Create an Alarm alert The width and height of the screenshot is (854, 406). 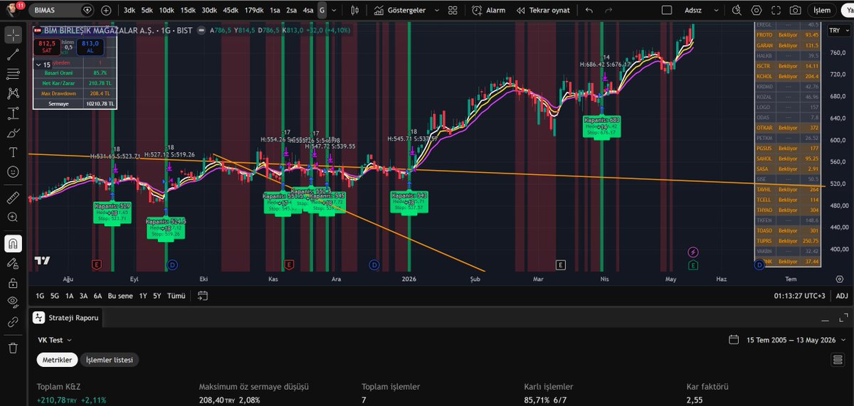click(488, 11)
